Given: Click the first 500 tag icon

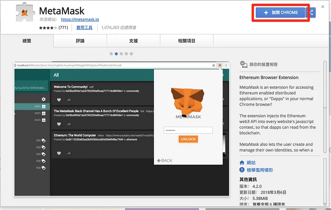Looking at the screenshot, I should pyautogui.click(x=43, y=140).
